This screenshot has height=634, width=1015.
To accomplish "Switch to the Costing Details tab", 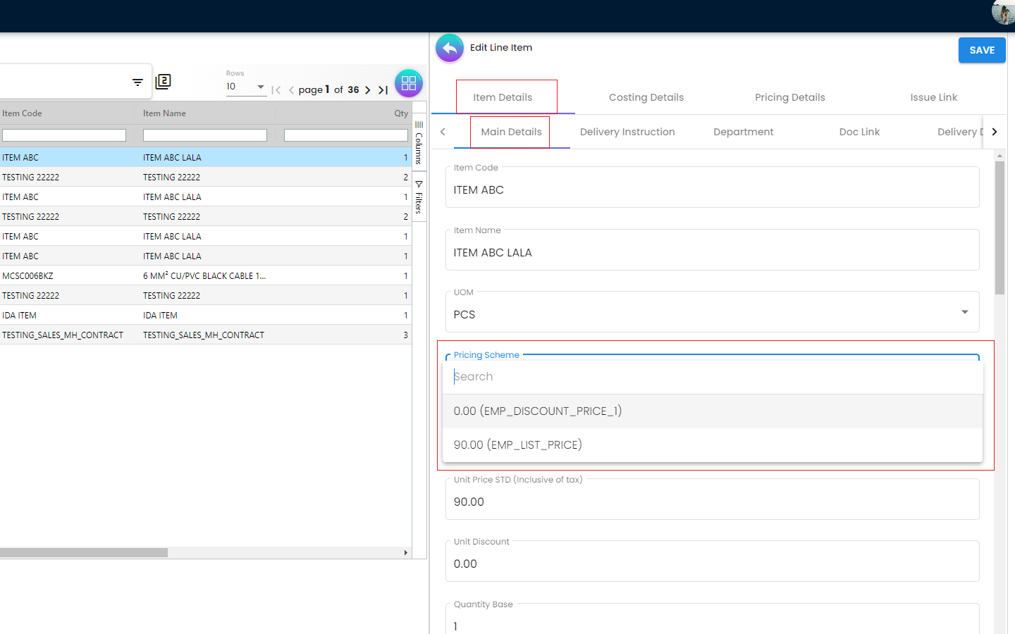I will click(x=646, y=98).
